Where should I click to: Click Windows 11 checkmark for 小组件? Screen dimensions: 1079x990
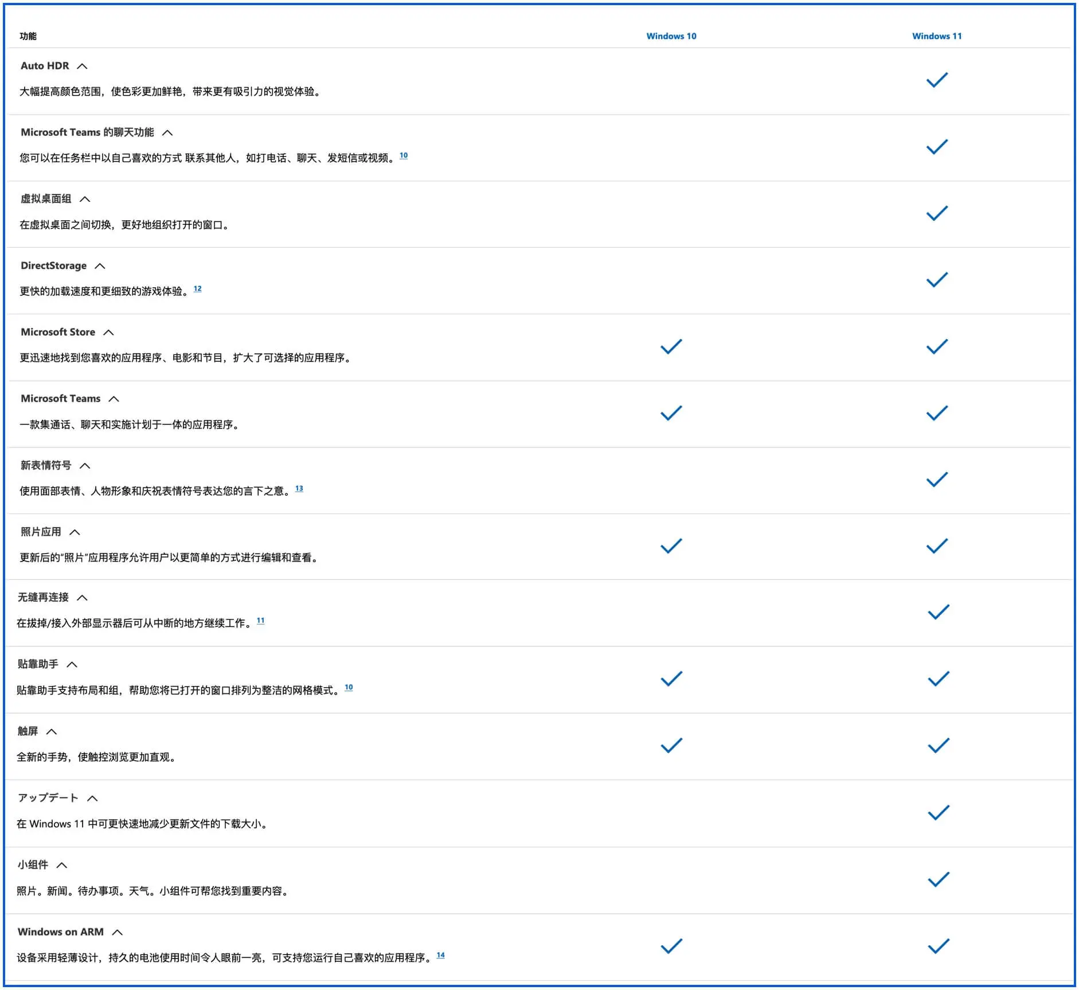tap(939, 879)
